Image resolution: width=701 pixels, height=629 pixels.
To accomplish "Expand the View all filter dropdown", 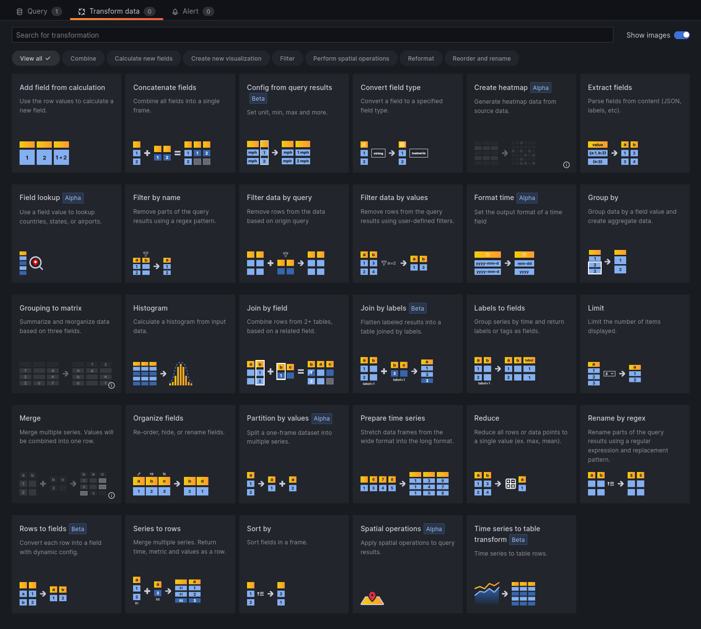I will click(36, 59).
